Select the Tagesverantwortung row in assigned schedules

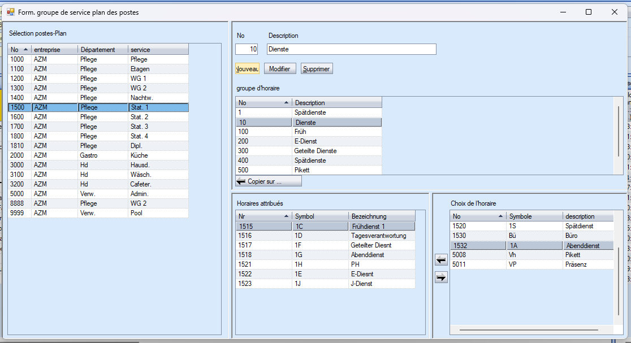pos(325,236)
